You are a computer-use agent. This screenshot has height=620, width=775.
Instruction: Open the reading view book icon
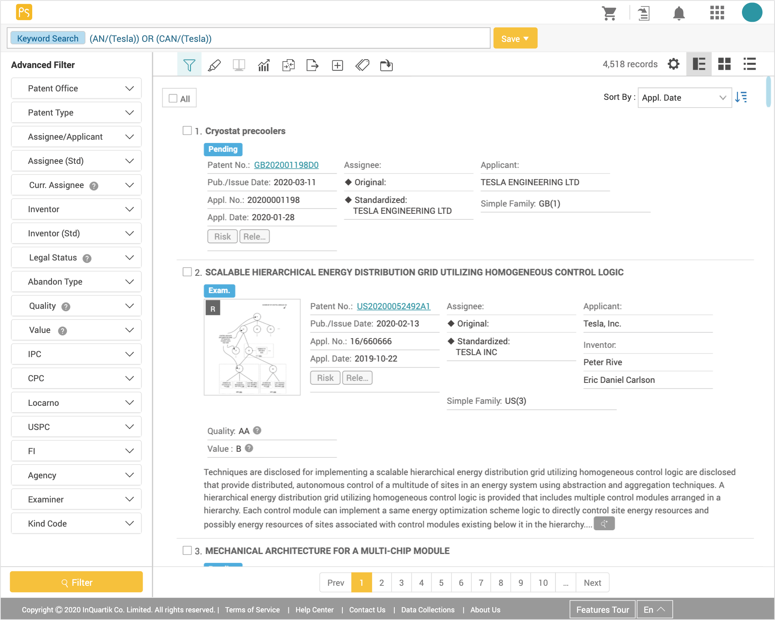pos(239,65)
